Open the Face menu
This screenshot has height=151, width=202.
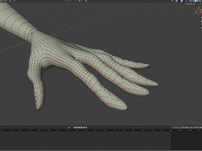[10, 1]
